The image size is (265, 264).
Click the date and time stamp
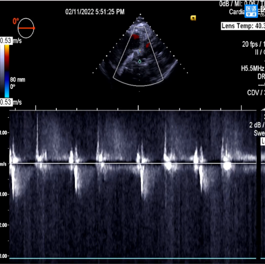(x=95, y=12)
